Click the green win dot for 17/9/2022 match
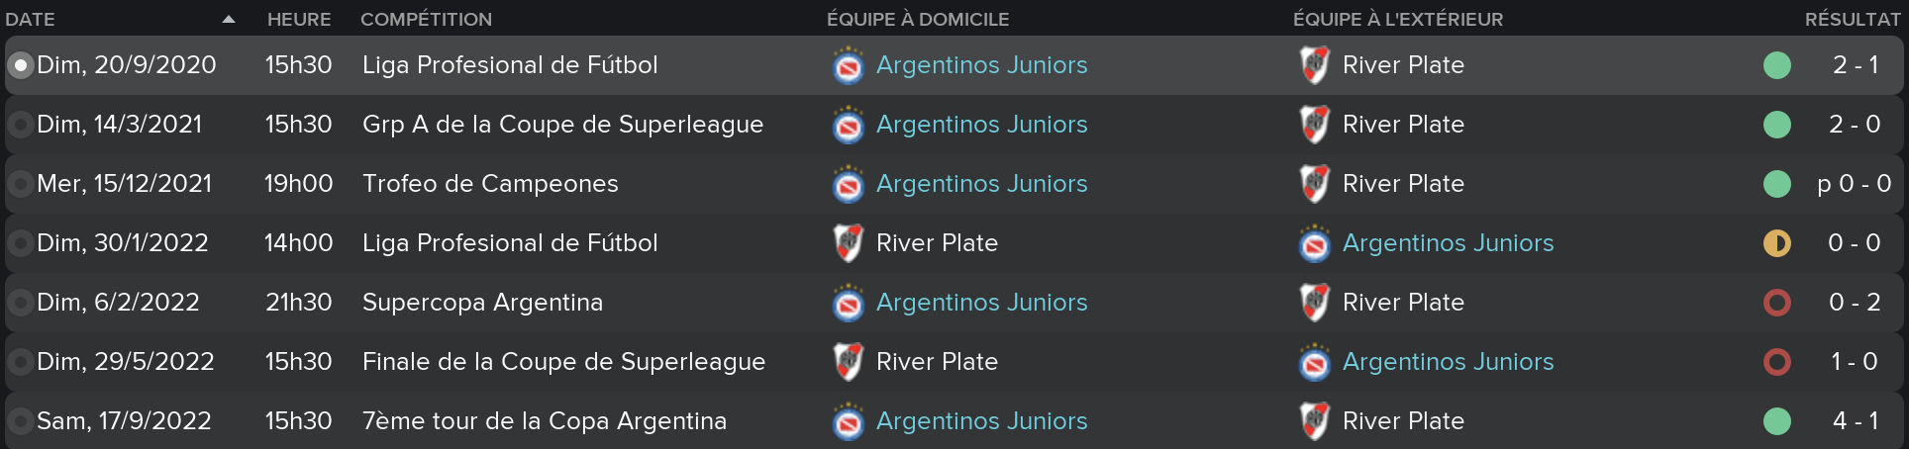Screen dimensions: 1909x449 [1777, 421]
